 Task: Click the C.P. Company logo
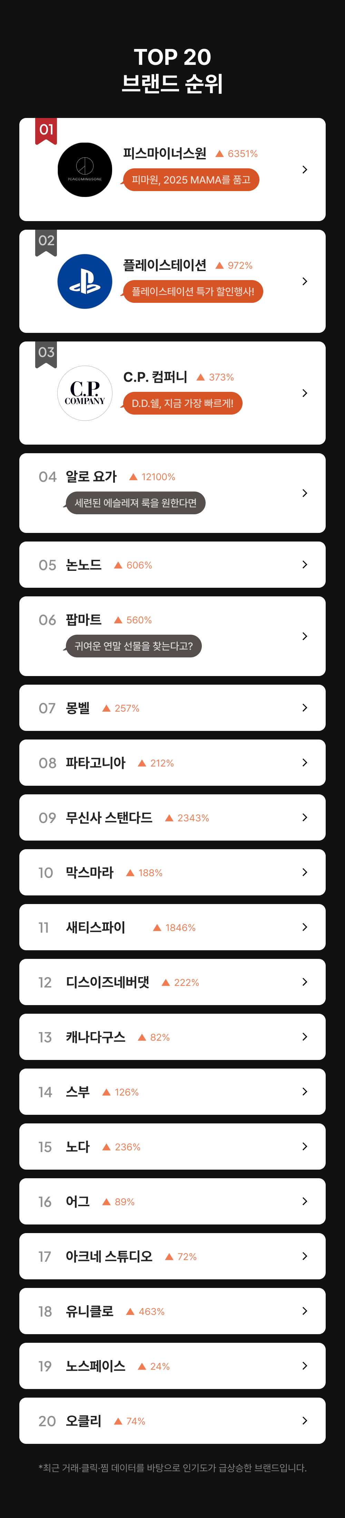coord(85,393)
